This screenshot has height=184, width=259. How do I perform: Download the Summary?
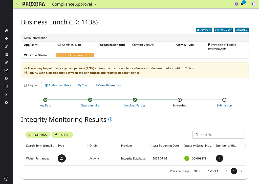click(204, 30)
